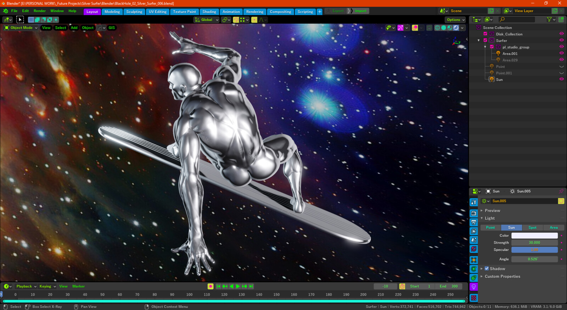Switch to the Compositing workspace tab
This screenshot has width=567, height=310.
280,12
